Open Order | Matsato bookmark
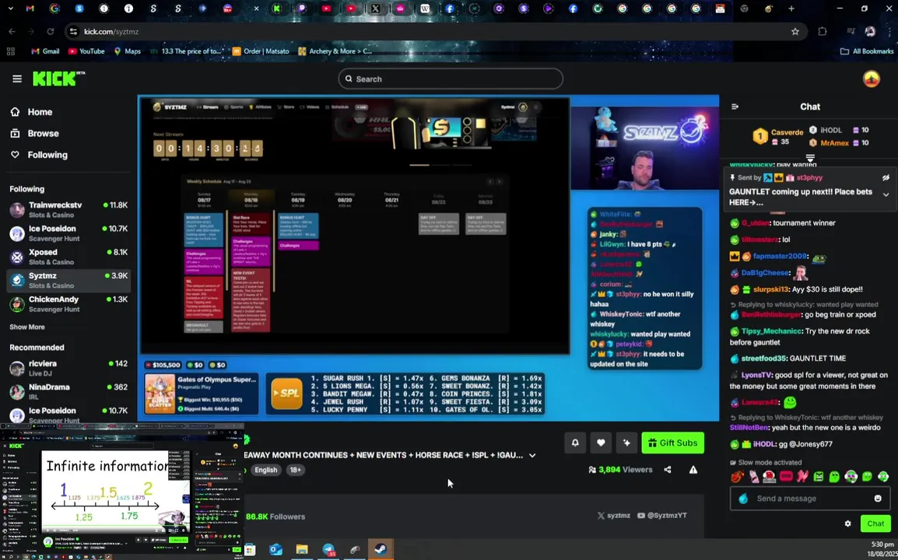898x560 pixels. click(261, 51)
